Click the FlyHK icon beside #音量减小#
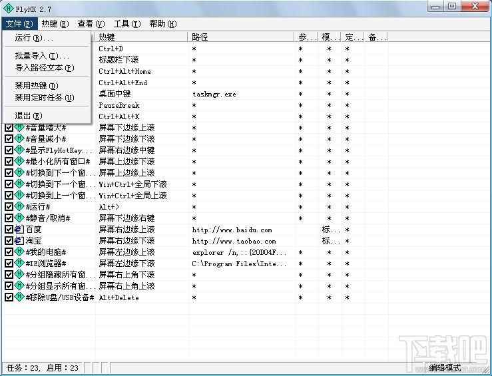Viewport: 492px width, 376px height. point(19,138)
